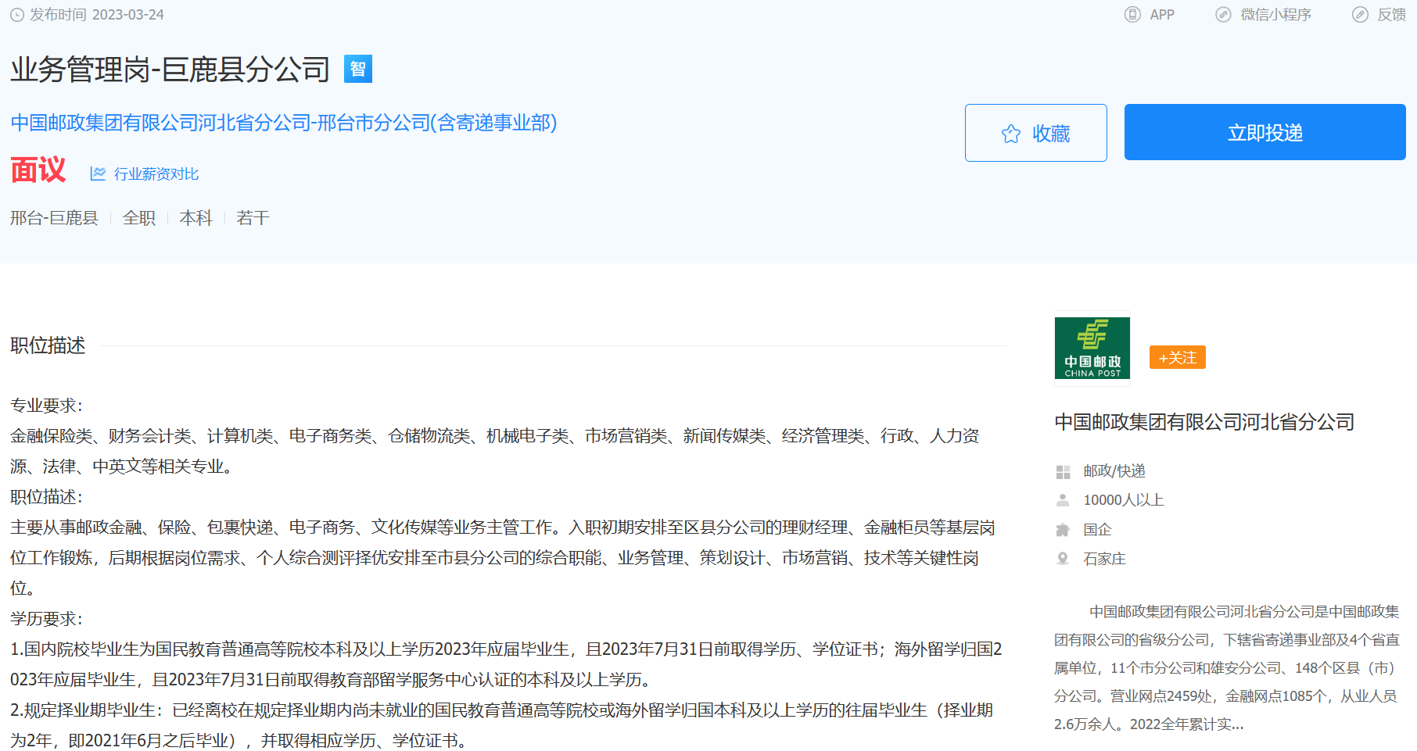Click the line starting 金融保险类、财务会计类
The width and height of the screenshot is (1417, 751).
pyautogui.click(x=495, y=436)
